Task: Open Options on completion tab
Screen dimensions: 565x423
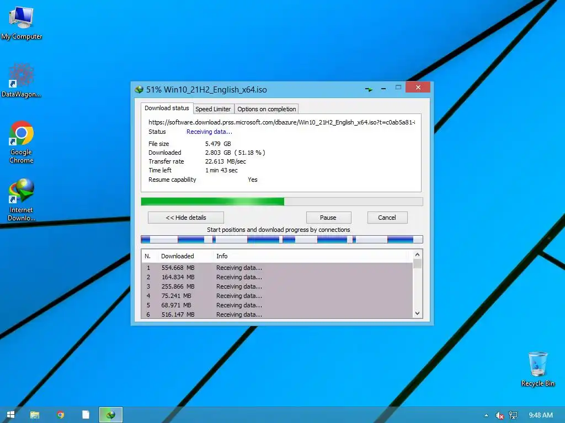Action: [x=266, y=109]
